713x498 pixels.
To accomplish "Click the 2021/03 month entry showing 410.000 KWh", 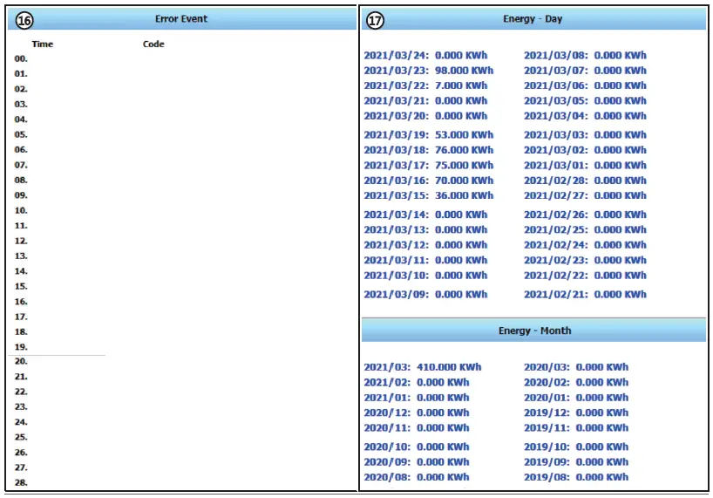I will pos(423,367).
